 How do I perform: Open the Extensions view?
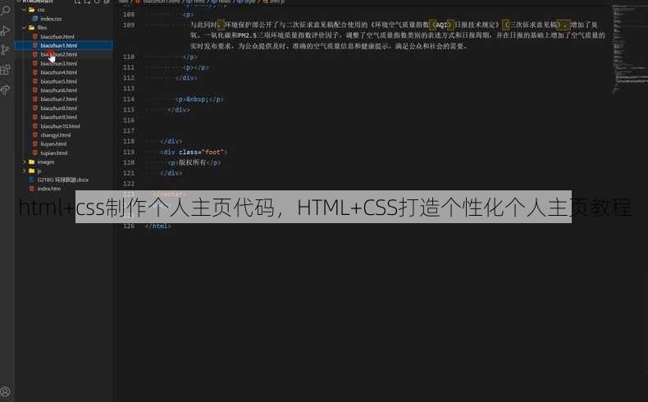pyautogui.click(x=6, y=70)
